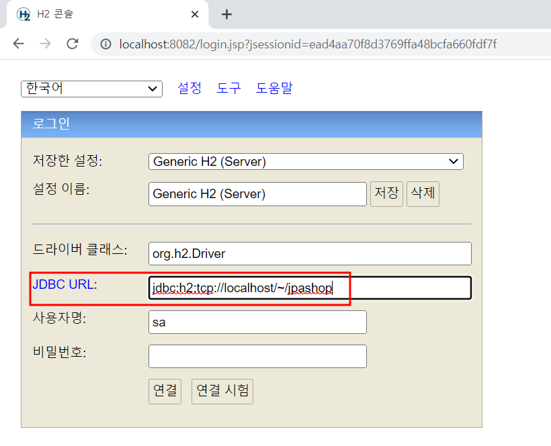This screenshot has width=551, height=446.
Task: Edit the 드라이버 클래스 field
Action: pos(310,253)
